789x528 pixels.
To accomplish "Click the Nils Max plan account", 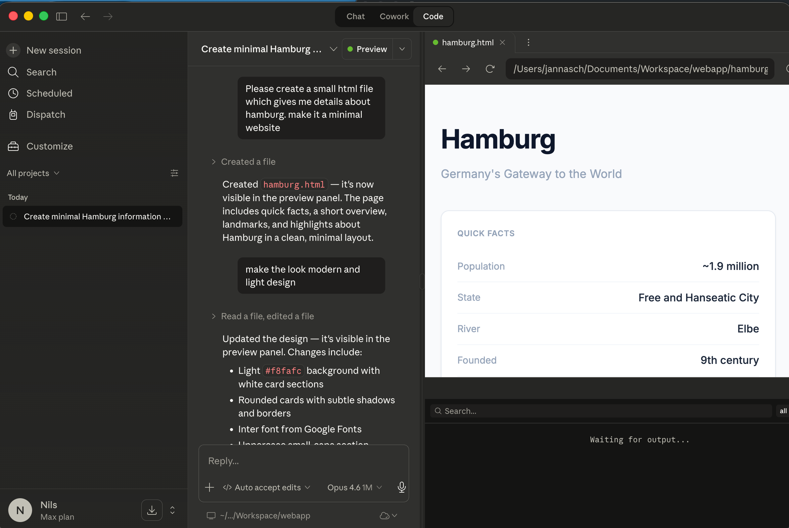I will point(57,510).
